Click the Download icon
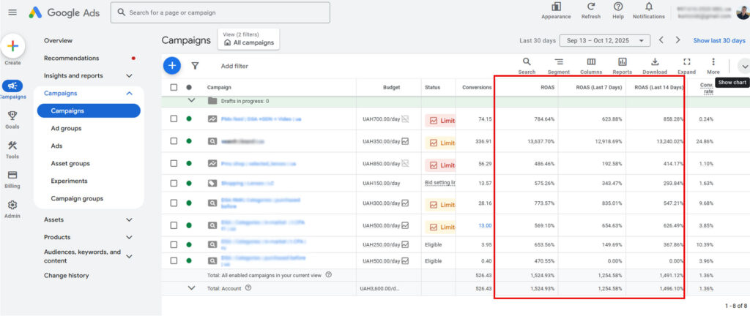This screenshot has height=316, width=750. [x=655, y=62]
